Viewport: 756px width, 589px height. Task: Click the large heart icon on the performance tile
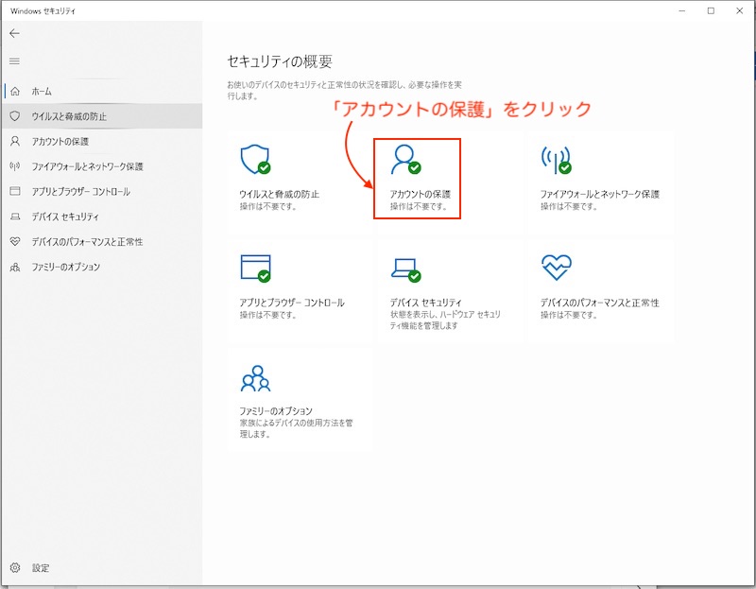click(557, 268)
